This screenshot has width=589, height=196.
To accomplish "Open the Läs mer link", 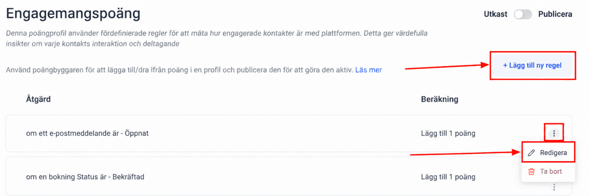I will click(x=368, y=70).
